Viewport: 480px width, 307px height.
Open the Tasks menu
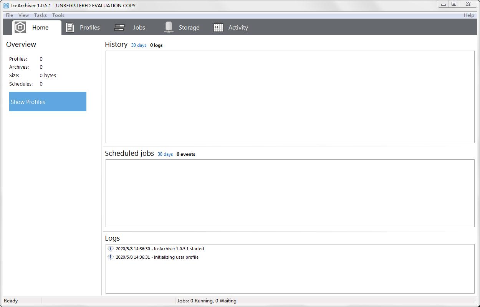[x=40, y=15]
